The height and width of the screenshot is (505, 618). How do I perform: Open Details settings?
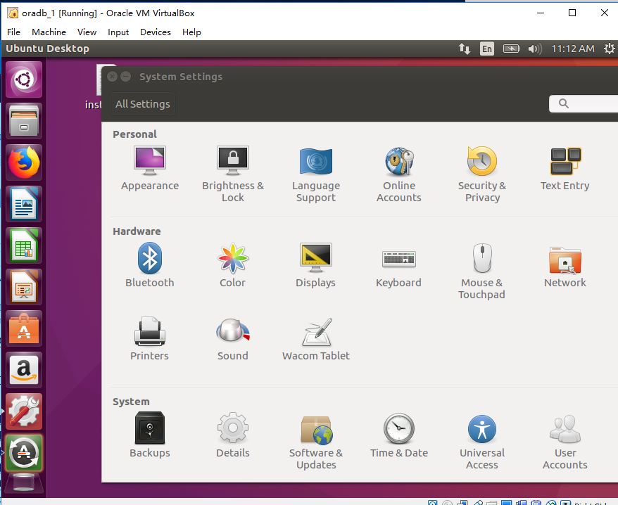[233, 435]
